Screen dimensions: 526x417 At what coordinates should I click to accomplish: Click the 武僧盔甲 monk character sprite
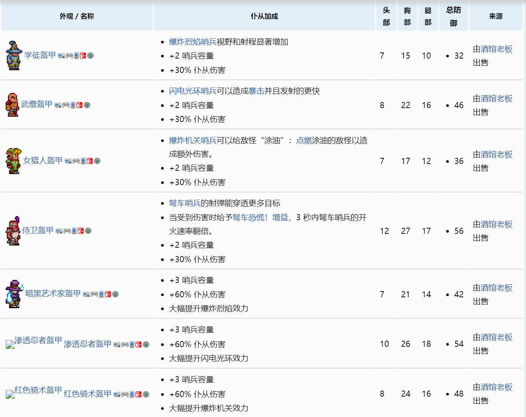tap(12, 105)
